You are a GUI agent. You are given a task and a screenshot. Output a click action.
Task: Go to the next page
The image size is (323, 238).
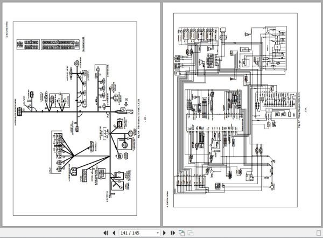164,233
